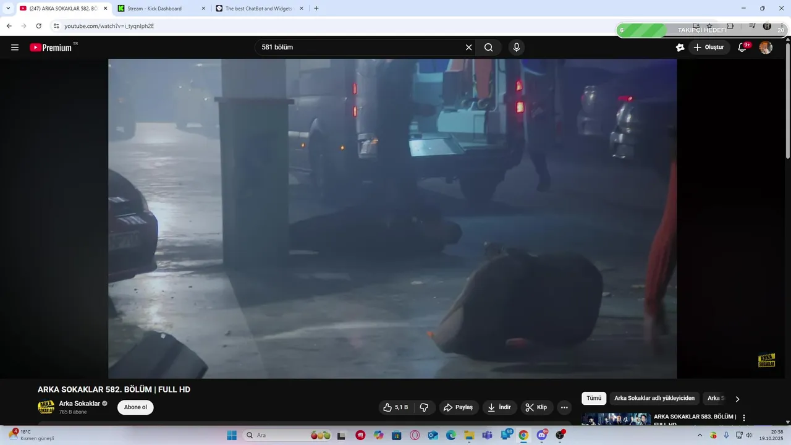Screen dimensions: 791x445
Task: Clear the search text with the X
Action: (468, 48)
